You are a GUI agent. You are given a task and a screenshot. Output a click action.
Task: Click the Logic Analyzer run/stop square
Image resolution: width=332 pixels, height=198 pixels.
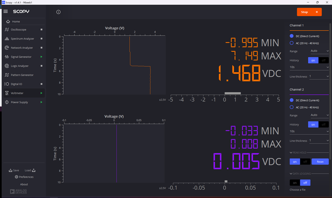tap(41, 66)
